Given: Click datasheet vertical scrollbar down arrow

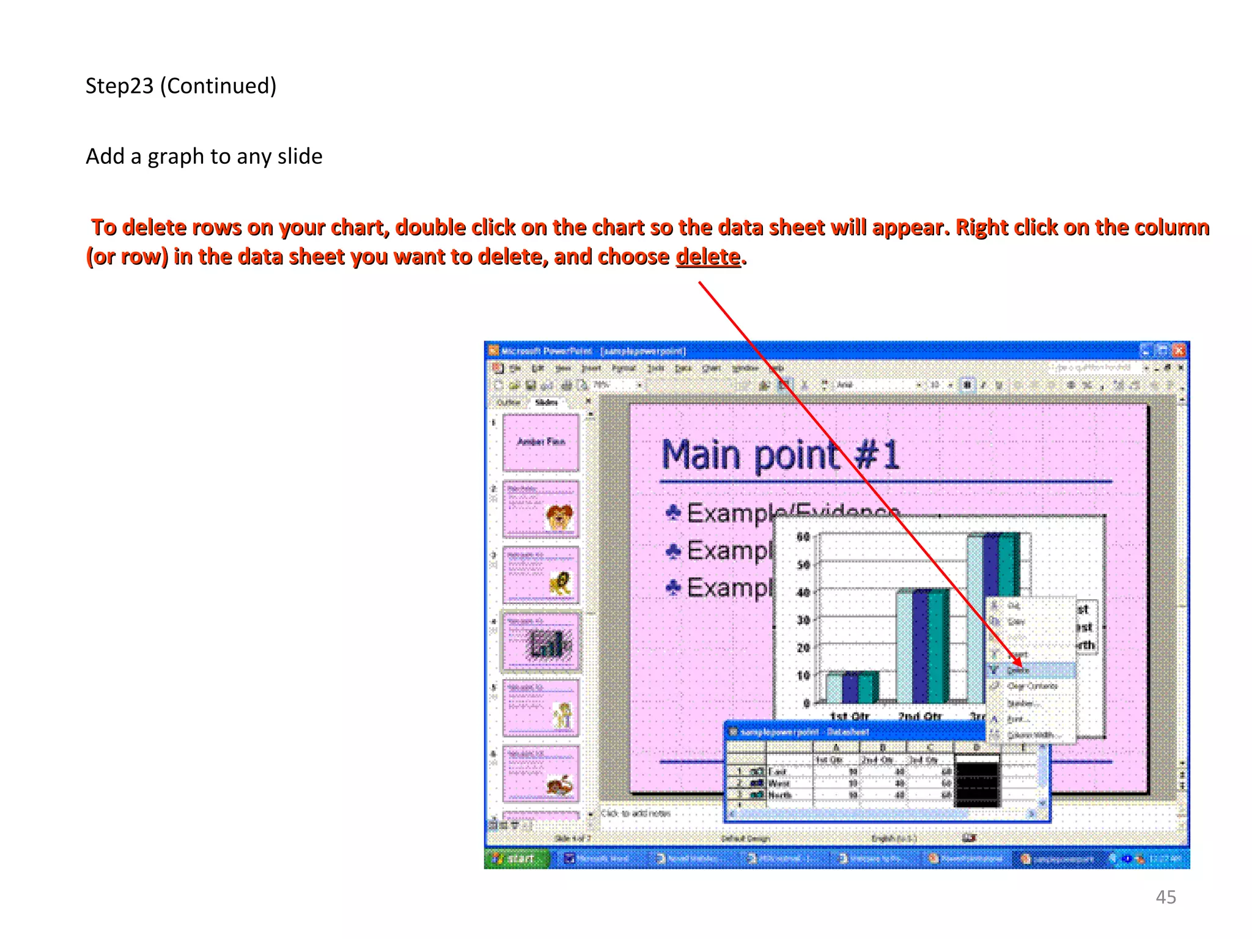Looking at the screenshot, I should click(1043, 803).
